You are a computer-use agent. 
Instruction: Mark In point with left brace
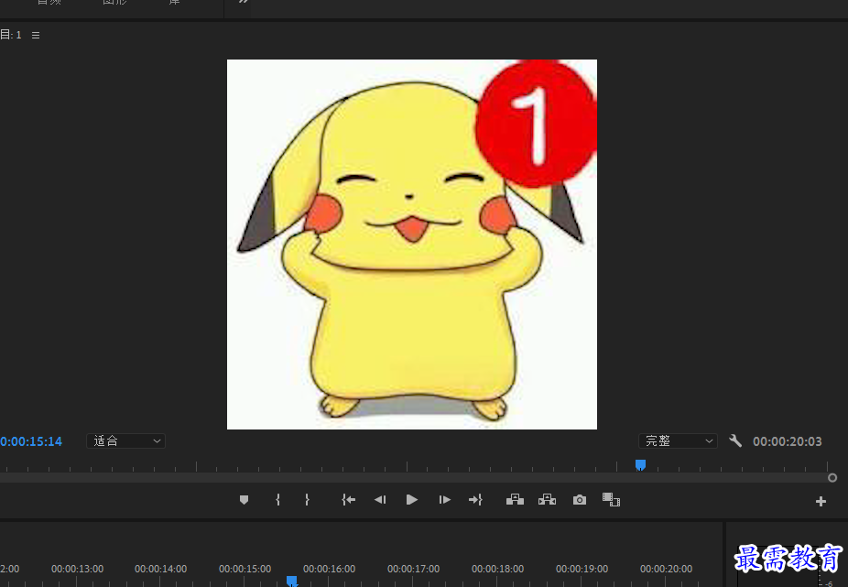[278, 500]
